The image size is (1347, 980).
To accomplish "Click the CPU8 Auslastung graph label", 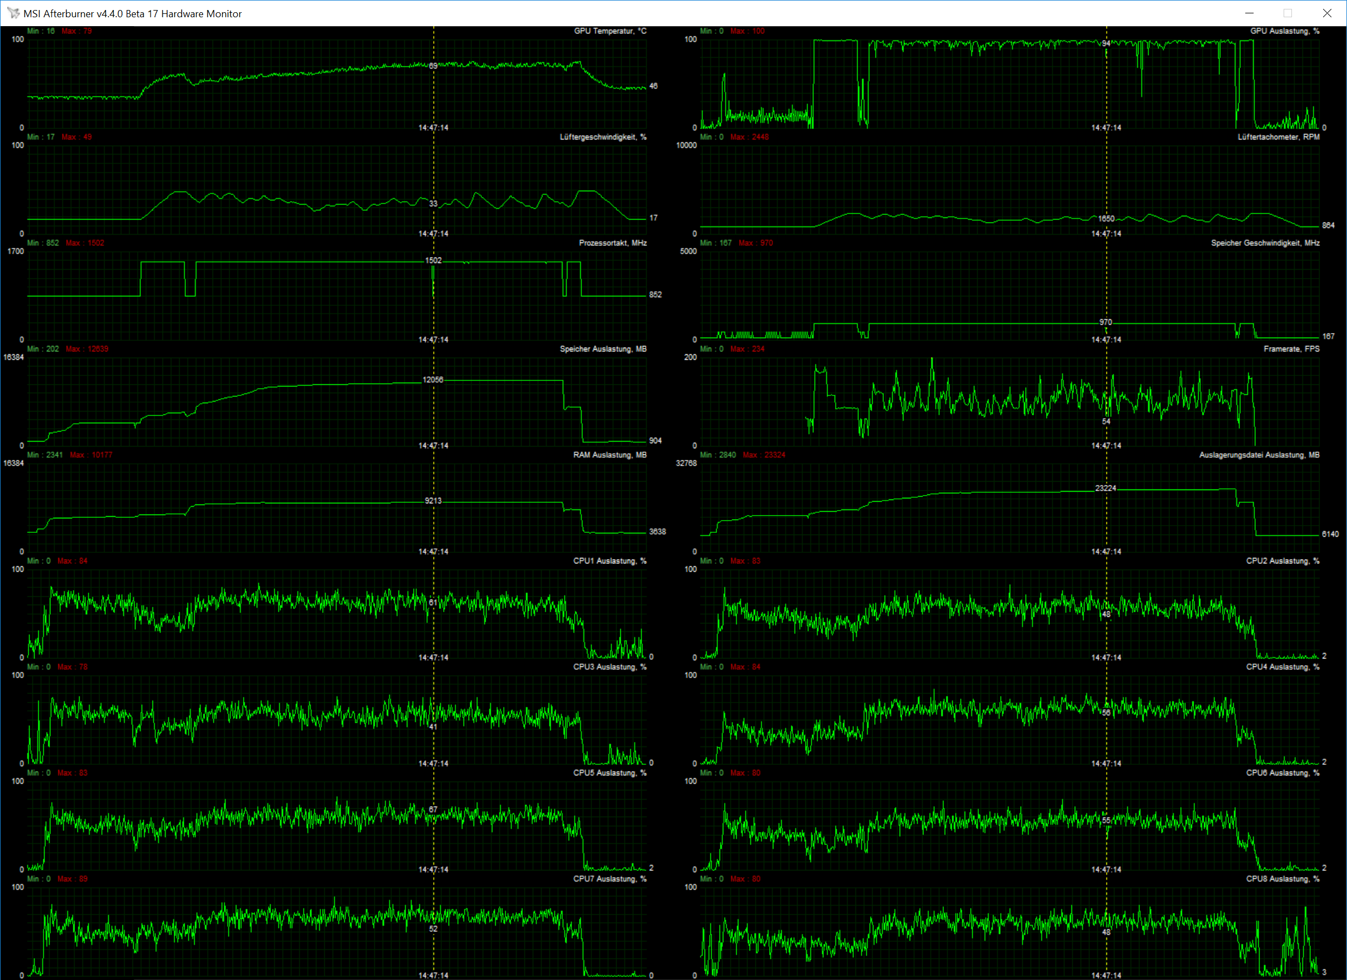I will click(x=1283, y=879).
